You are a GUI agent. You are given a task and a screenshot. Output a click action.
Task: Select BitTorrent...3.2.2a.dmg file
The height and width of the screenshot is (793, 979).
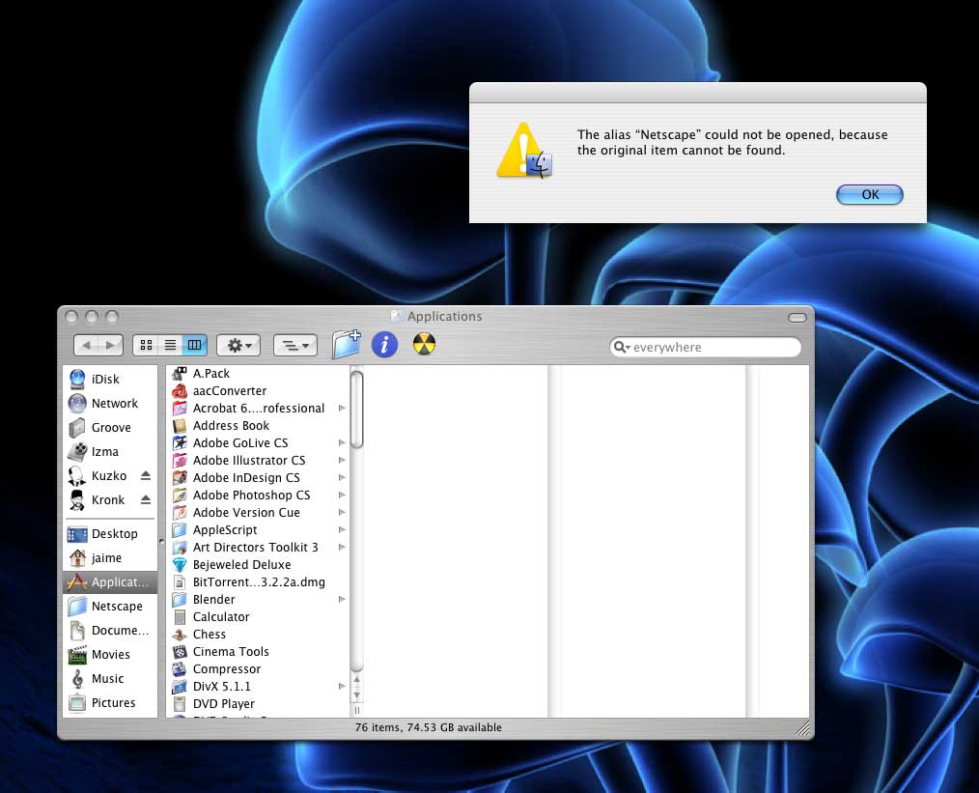259,581
